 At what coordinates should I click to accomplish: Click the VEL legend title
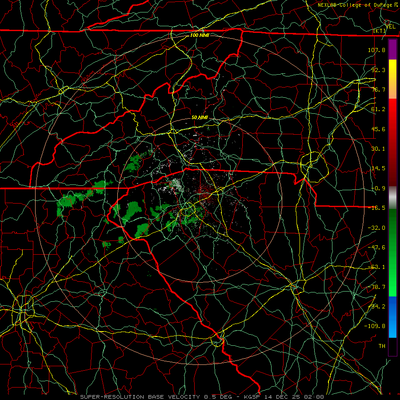pos(391,27)
